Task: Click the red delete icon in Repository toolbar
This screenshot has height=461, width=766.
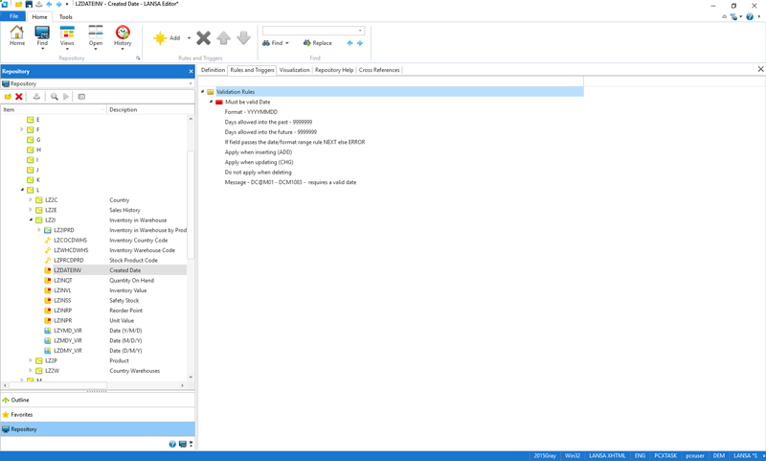Action: click(x=19, y=97)
